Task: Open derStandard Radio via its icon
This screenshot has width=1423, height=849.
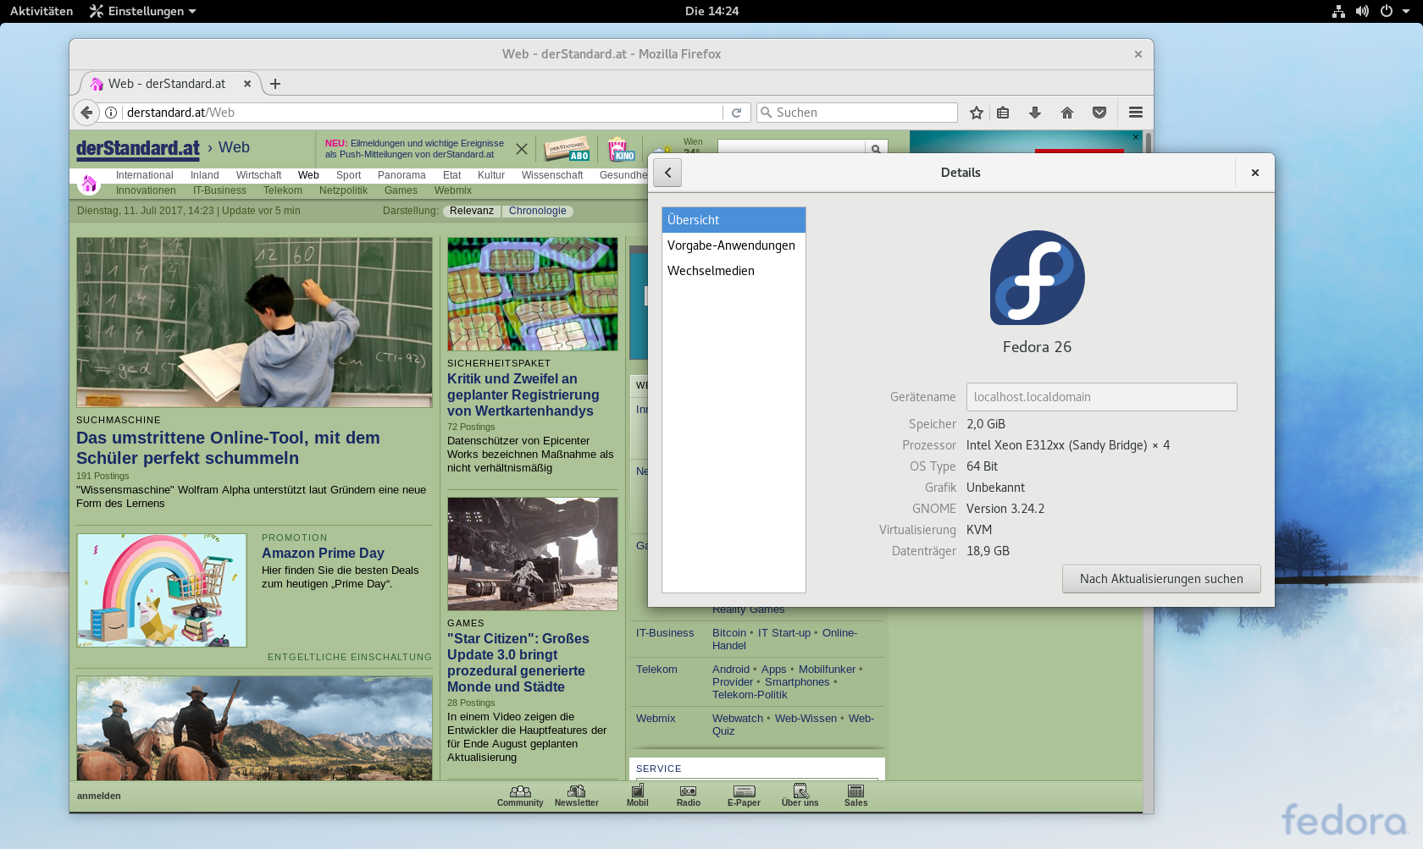Action: click(x=688, y=792)
